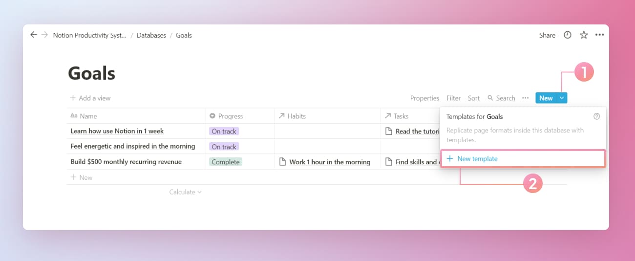The image size is (635, 261).
Task: Click the Complete progress tag
Action: point(225,162)
